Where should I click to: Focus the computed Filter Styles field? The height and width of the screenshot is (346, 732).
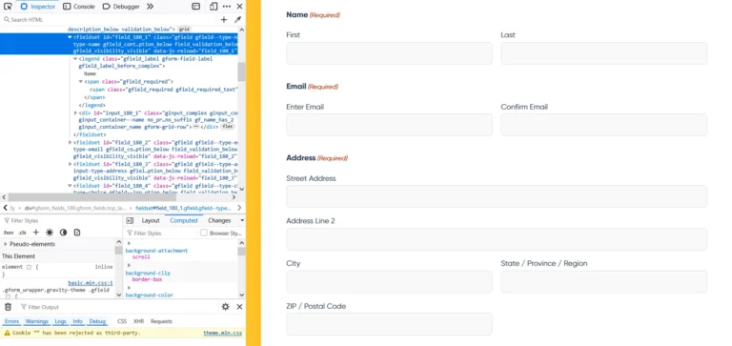[x=161, y=233]
